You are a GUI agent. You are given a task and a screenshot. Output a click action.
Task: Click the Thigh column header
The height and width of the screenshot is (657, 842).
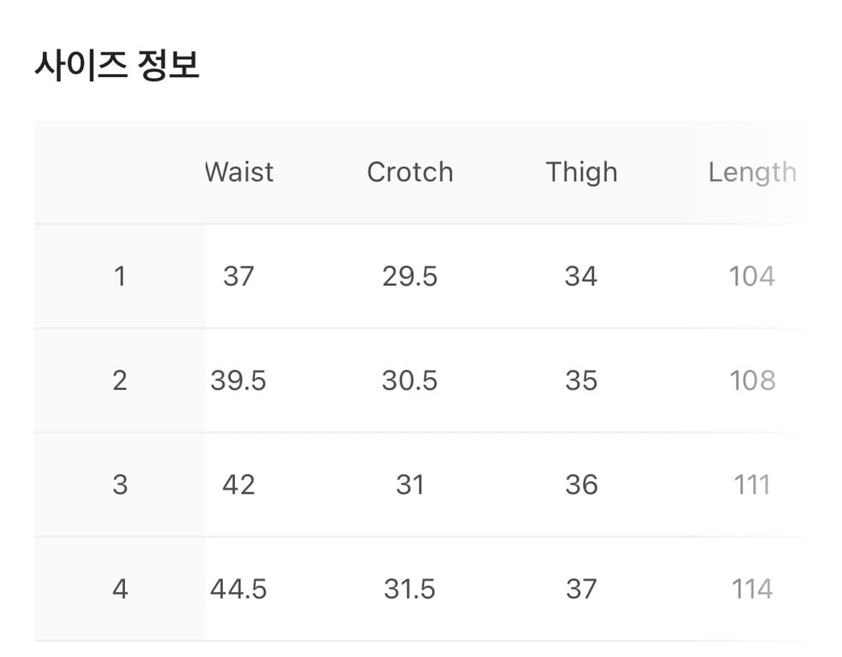tap(581, 172)
